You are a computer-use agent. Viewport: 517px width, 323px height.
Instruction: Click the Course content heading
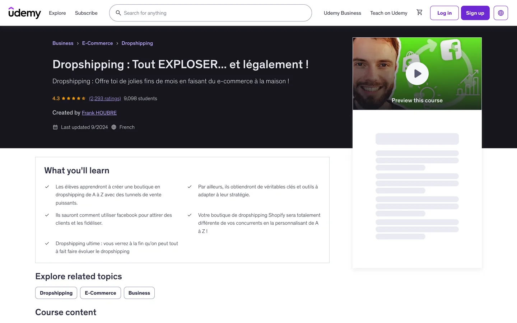pyautogui.click(x=66, y=312)
